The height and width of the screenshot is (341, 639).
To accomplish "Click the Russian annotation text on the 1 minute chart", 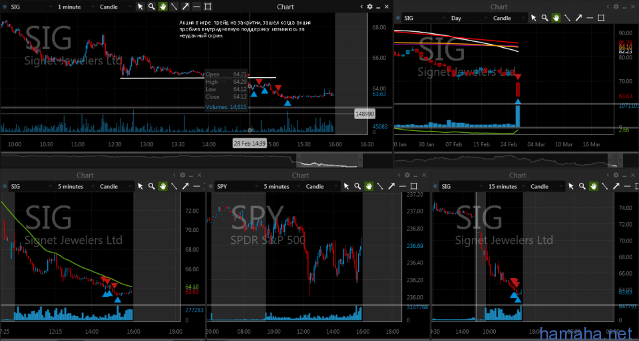I will (x=245, y=29).
